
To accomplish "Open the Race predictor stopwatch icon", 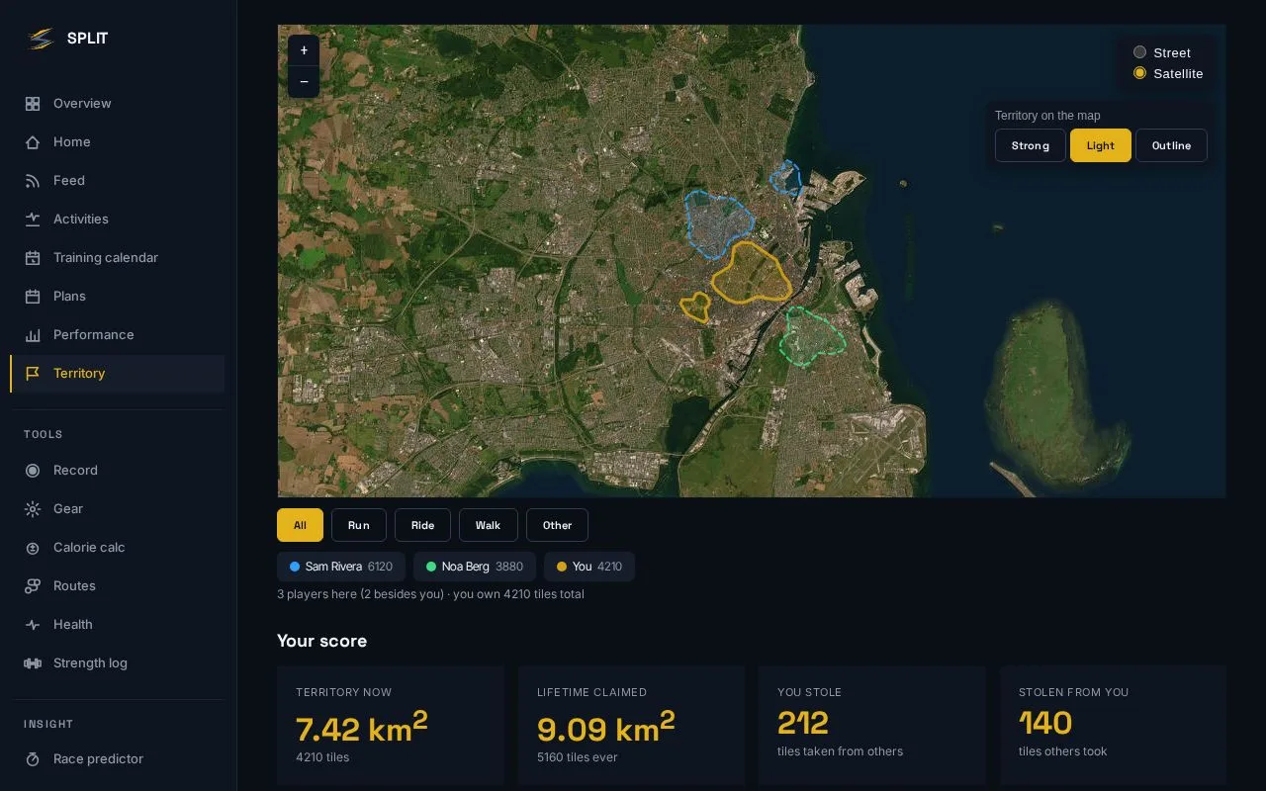I will (x=33, y=759).
